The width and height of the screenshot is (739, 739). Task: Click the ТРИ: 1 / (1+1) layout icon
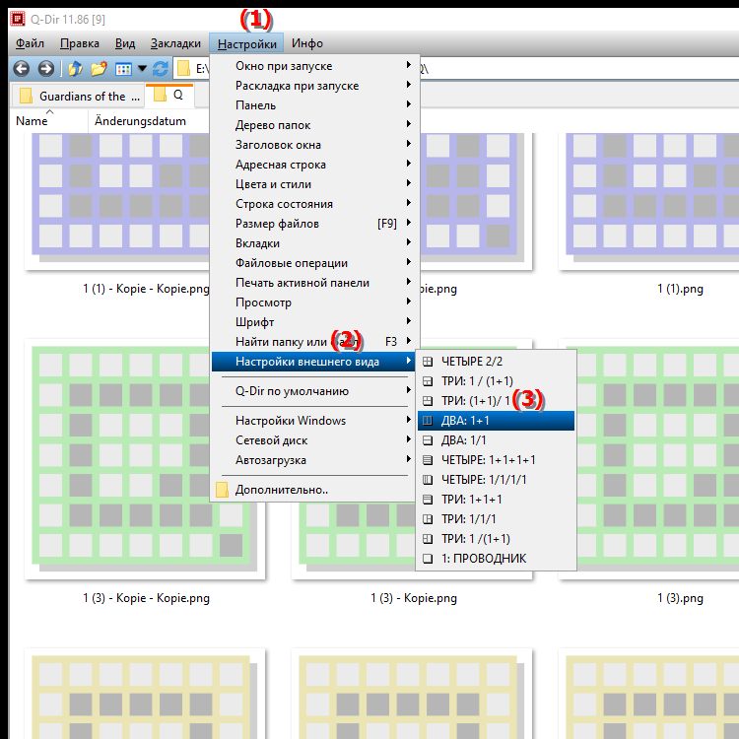pyautogui.click(x=428, y=381)
